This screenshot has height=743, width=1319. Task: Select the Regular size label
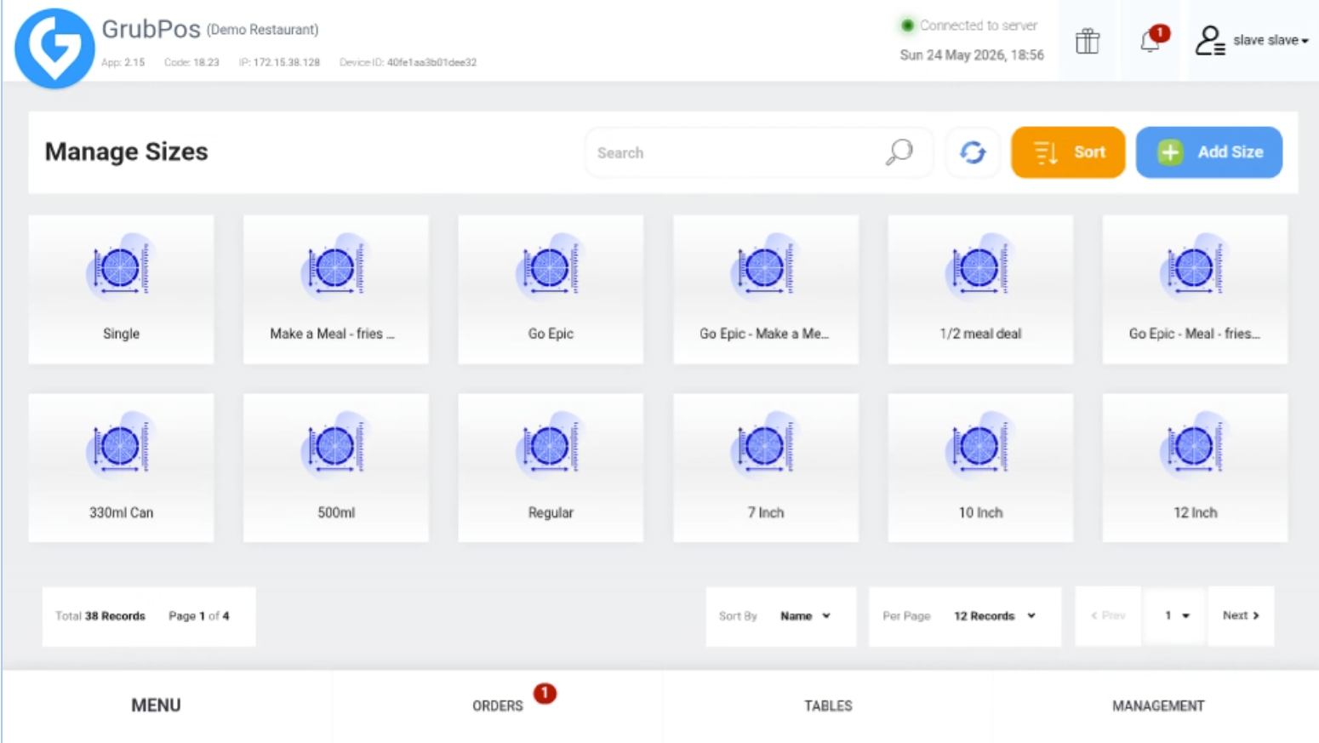(551, 512)
